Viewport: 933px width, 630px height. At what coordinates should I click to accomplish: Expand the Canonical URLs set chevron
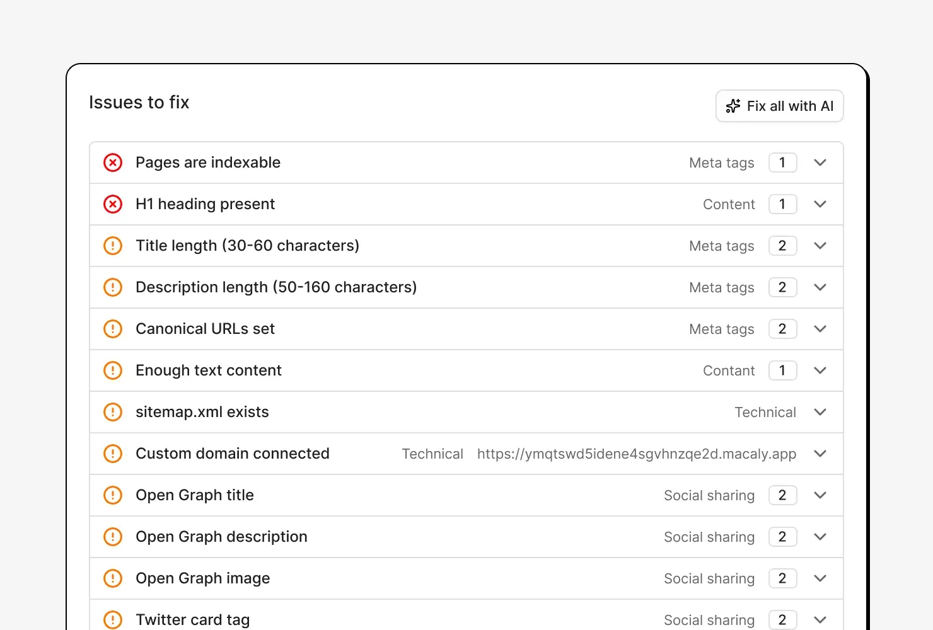click(820, 329)
